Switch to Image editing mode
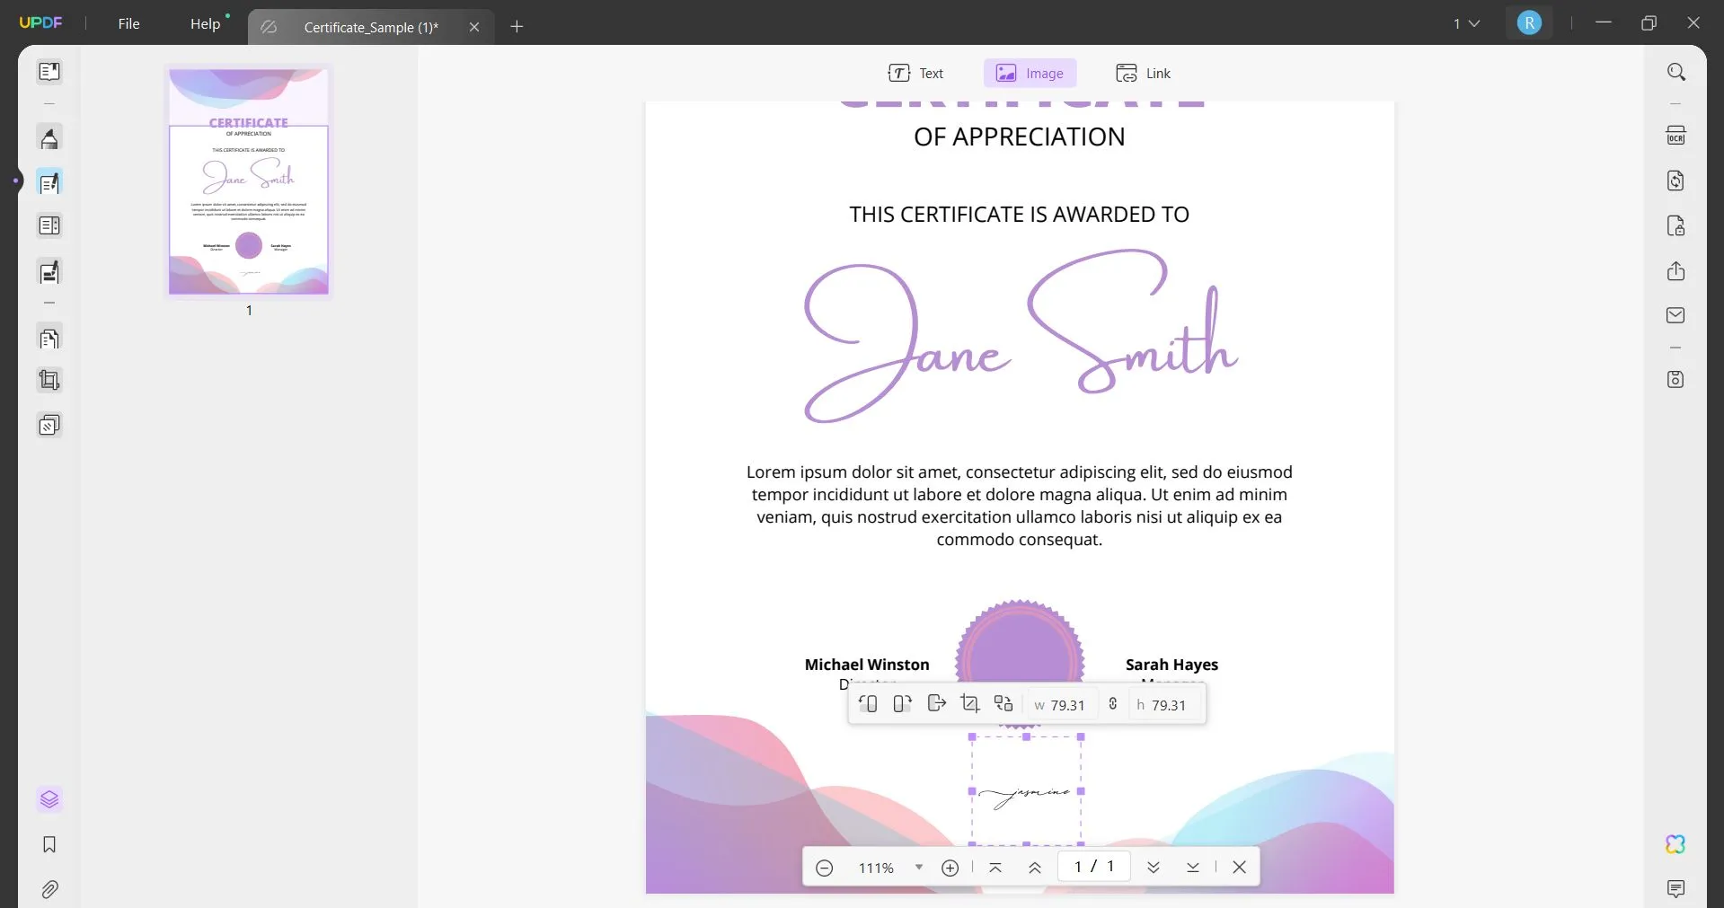This screenshot has width=1724, height=908. tap(1030, 74)
